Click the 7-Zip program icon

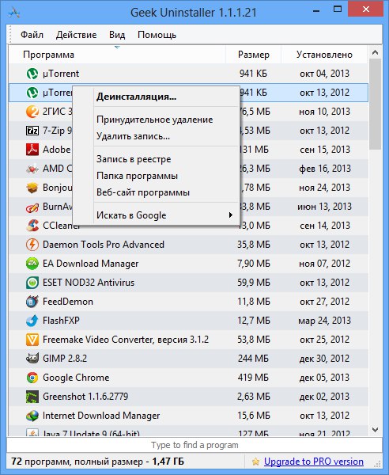(x=32, y=131)
